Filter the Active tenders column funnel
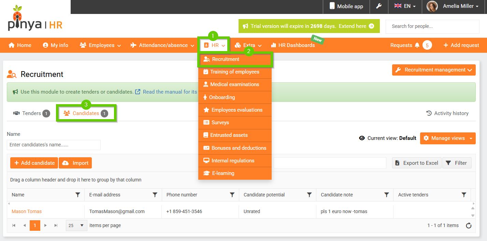Image resolution: width=487 pixels, height=241 pixels. point(464,195)
